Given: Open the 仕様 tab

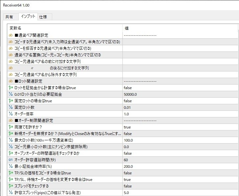Looking at the screenshot, I should 43,17.
